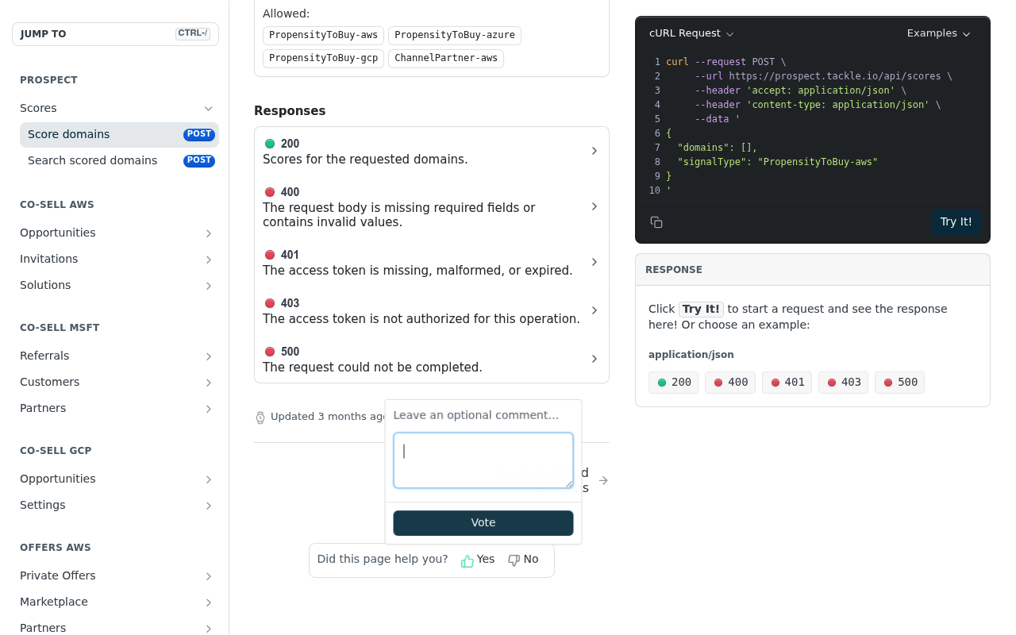The image size is (1016, 635).
Task: Submit feedback with Vote button
Action: [x=483, y=523]
